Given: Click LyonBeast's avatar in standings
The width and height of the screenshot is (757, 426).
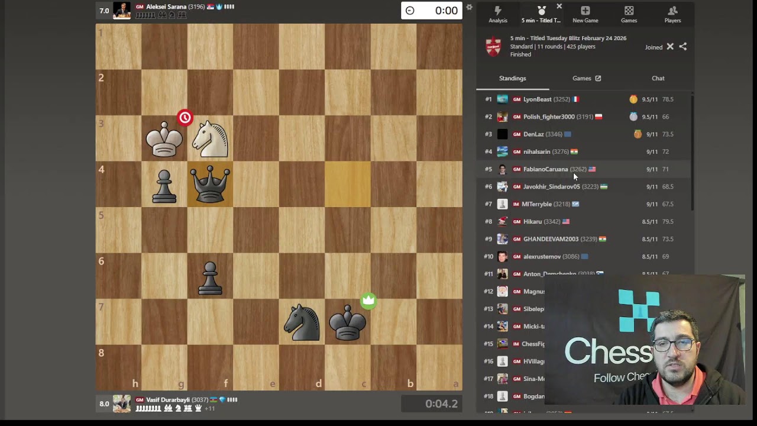Looking at the screenshot, I should click(x=502, y=99).
